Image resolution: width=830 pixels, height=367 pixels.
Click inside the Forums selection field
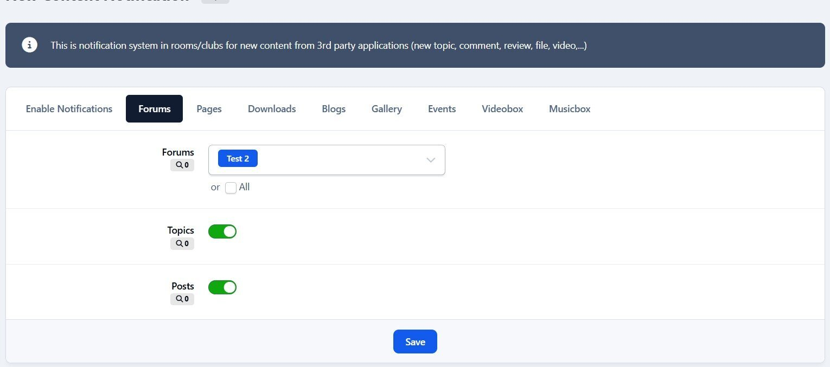point(336,160)
